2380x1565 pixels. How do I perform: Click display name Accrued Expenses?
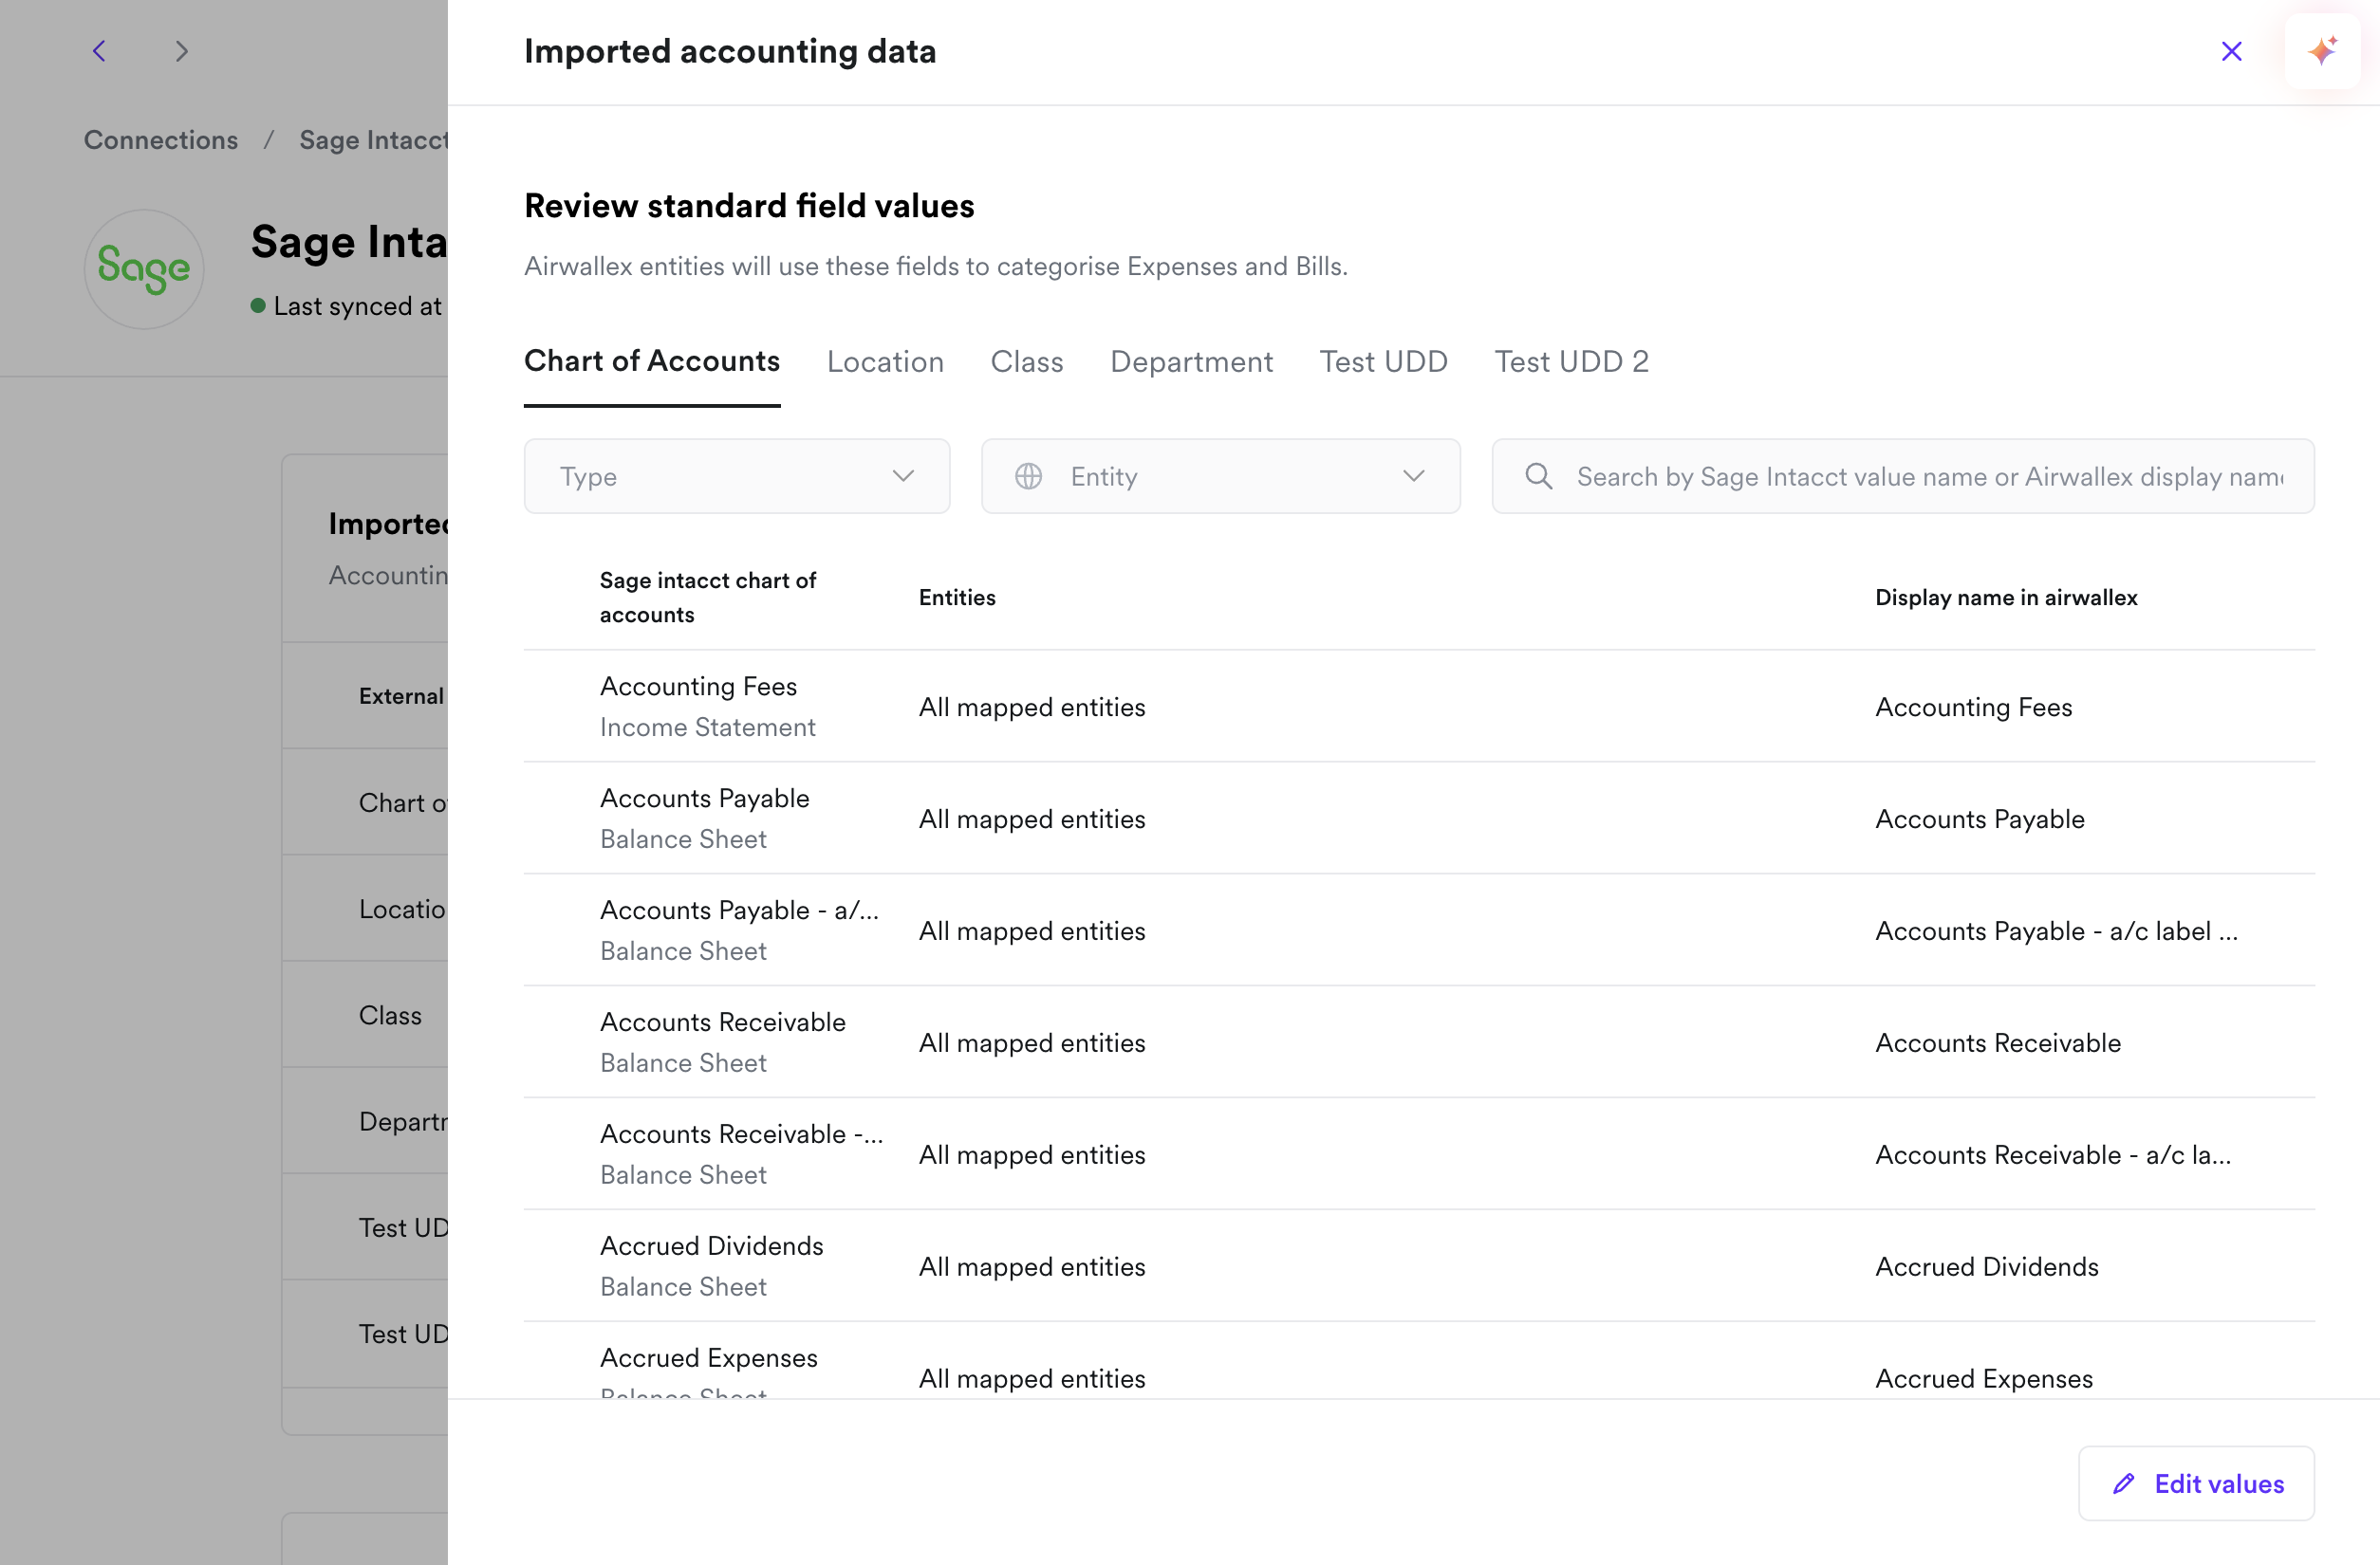(1984, 1378)
